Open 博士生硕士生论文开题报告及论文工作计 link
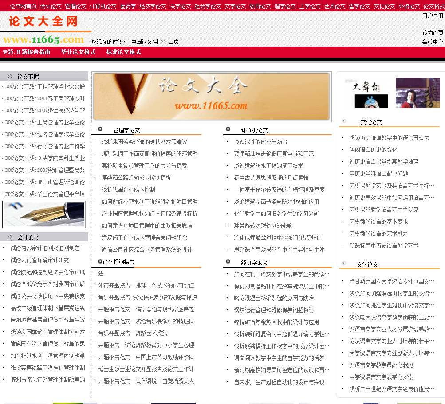The width and height of the screenshot is (445, 404). [x=146, y=369]
